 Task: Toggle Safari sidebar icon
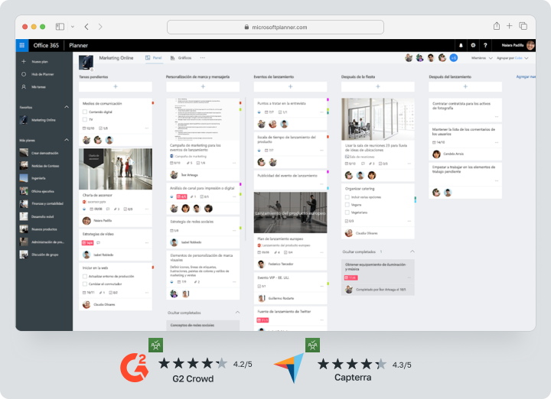click(60, 27)
